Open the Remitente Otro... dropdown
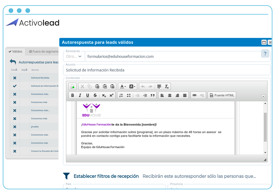Image resolution: width=276 pixels, height=194 pixels. click(x=74, y=56)
